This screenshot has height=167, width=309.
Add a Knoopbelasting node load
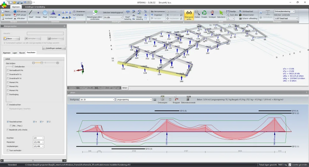139,15
